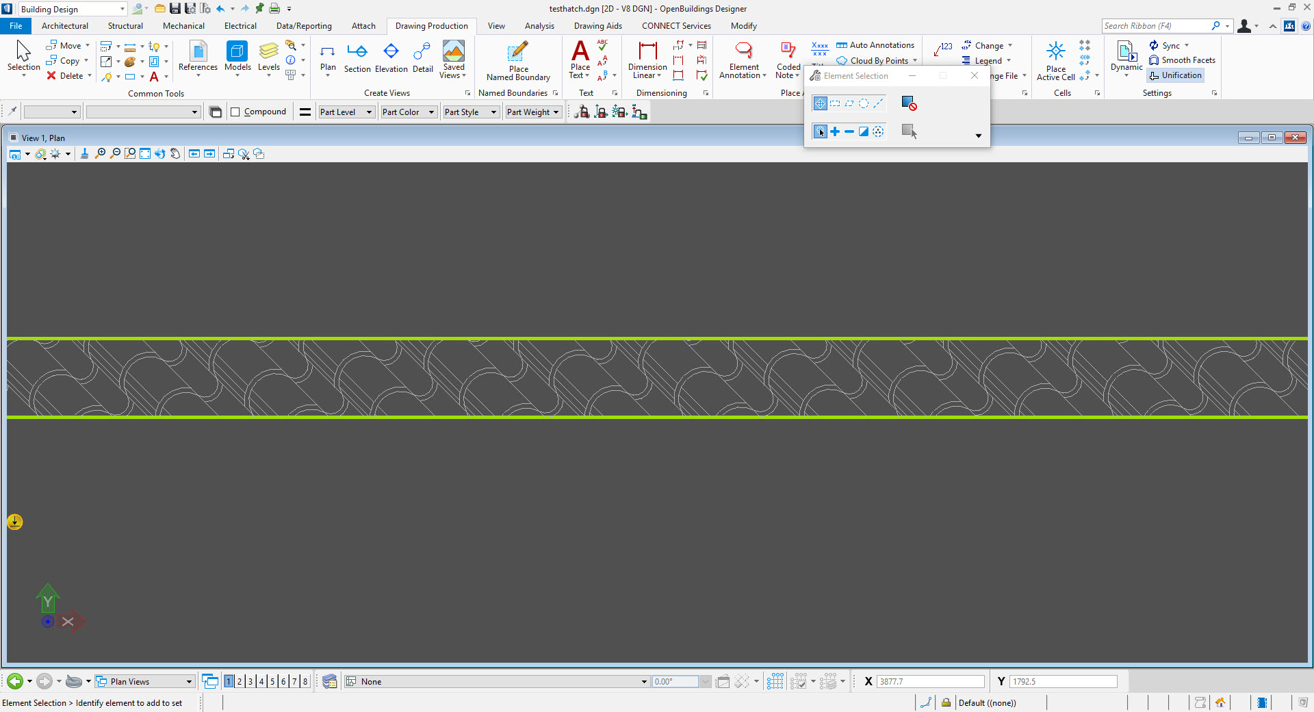This screenshot has height=712, width=1314.
Task: Click the Zoom Out magnifier icon
Action: click(x=115, y=154)
